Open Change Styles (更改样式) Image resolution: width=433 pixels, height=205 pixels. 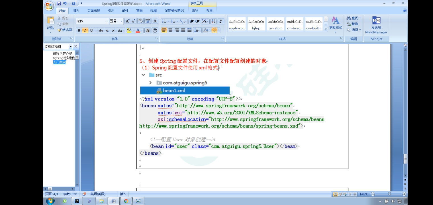336,24
